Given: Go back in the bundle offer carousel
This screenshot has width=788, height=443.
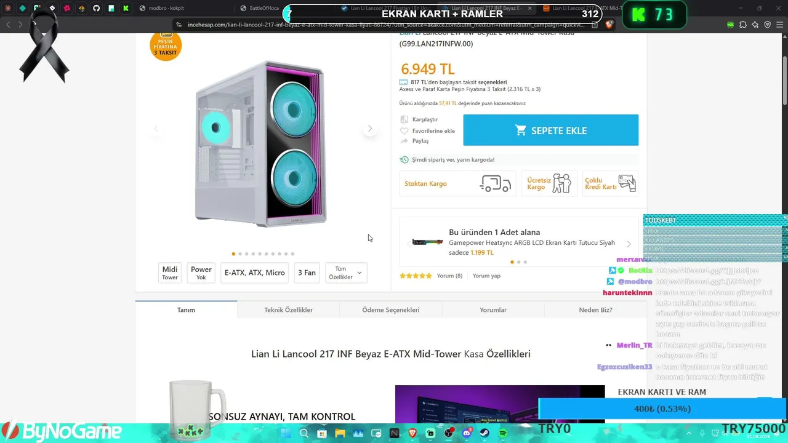Looking at the screenshot, I should 409,244.
